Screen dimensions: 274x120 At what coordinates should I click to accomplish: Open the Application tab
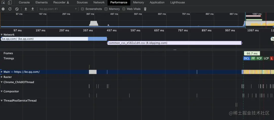pos(157,3)
